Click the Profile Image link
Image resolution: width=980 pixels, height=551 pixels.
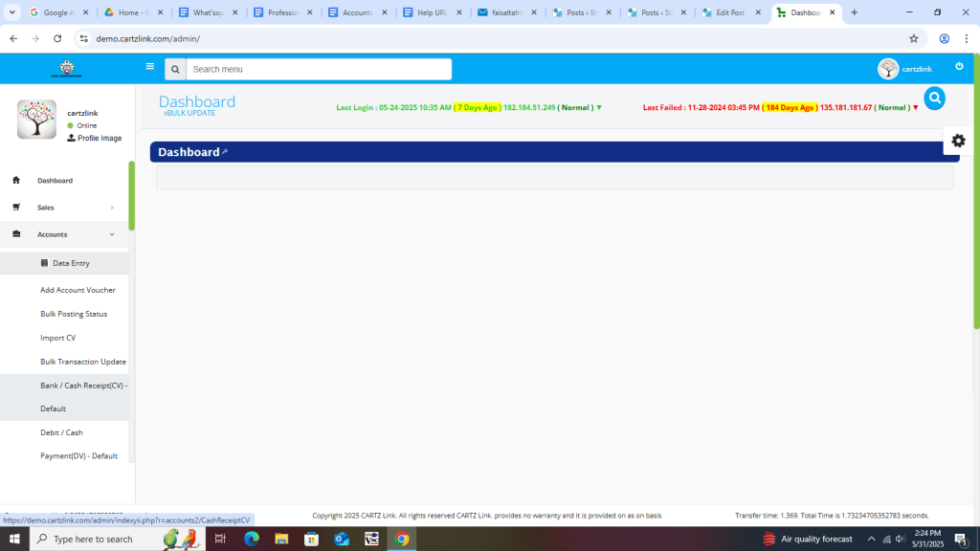point(99,138)
